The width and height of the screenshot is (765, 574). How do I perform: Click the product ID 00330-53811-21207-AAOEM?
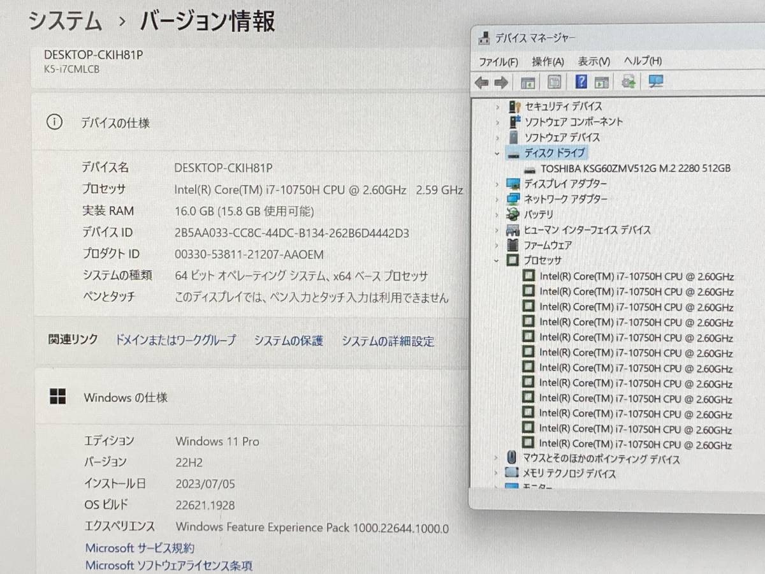click(x=249, y=254)
